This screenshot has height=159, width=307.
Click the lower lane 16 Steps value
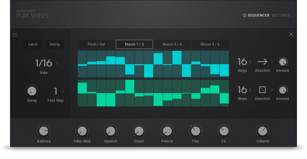click(242, 90)
